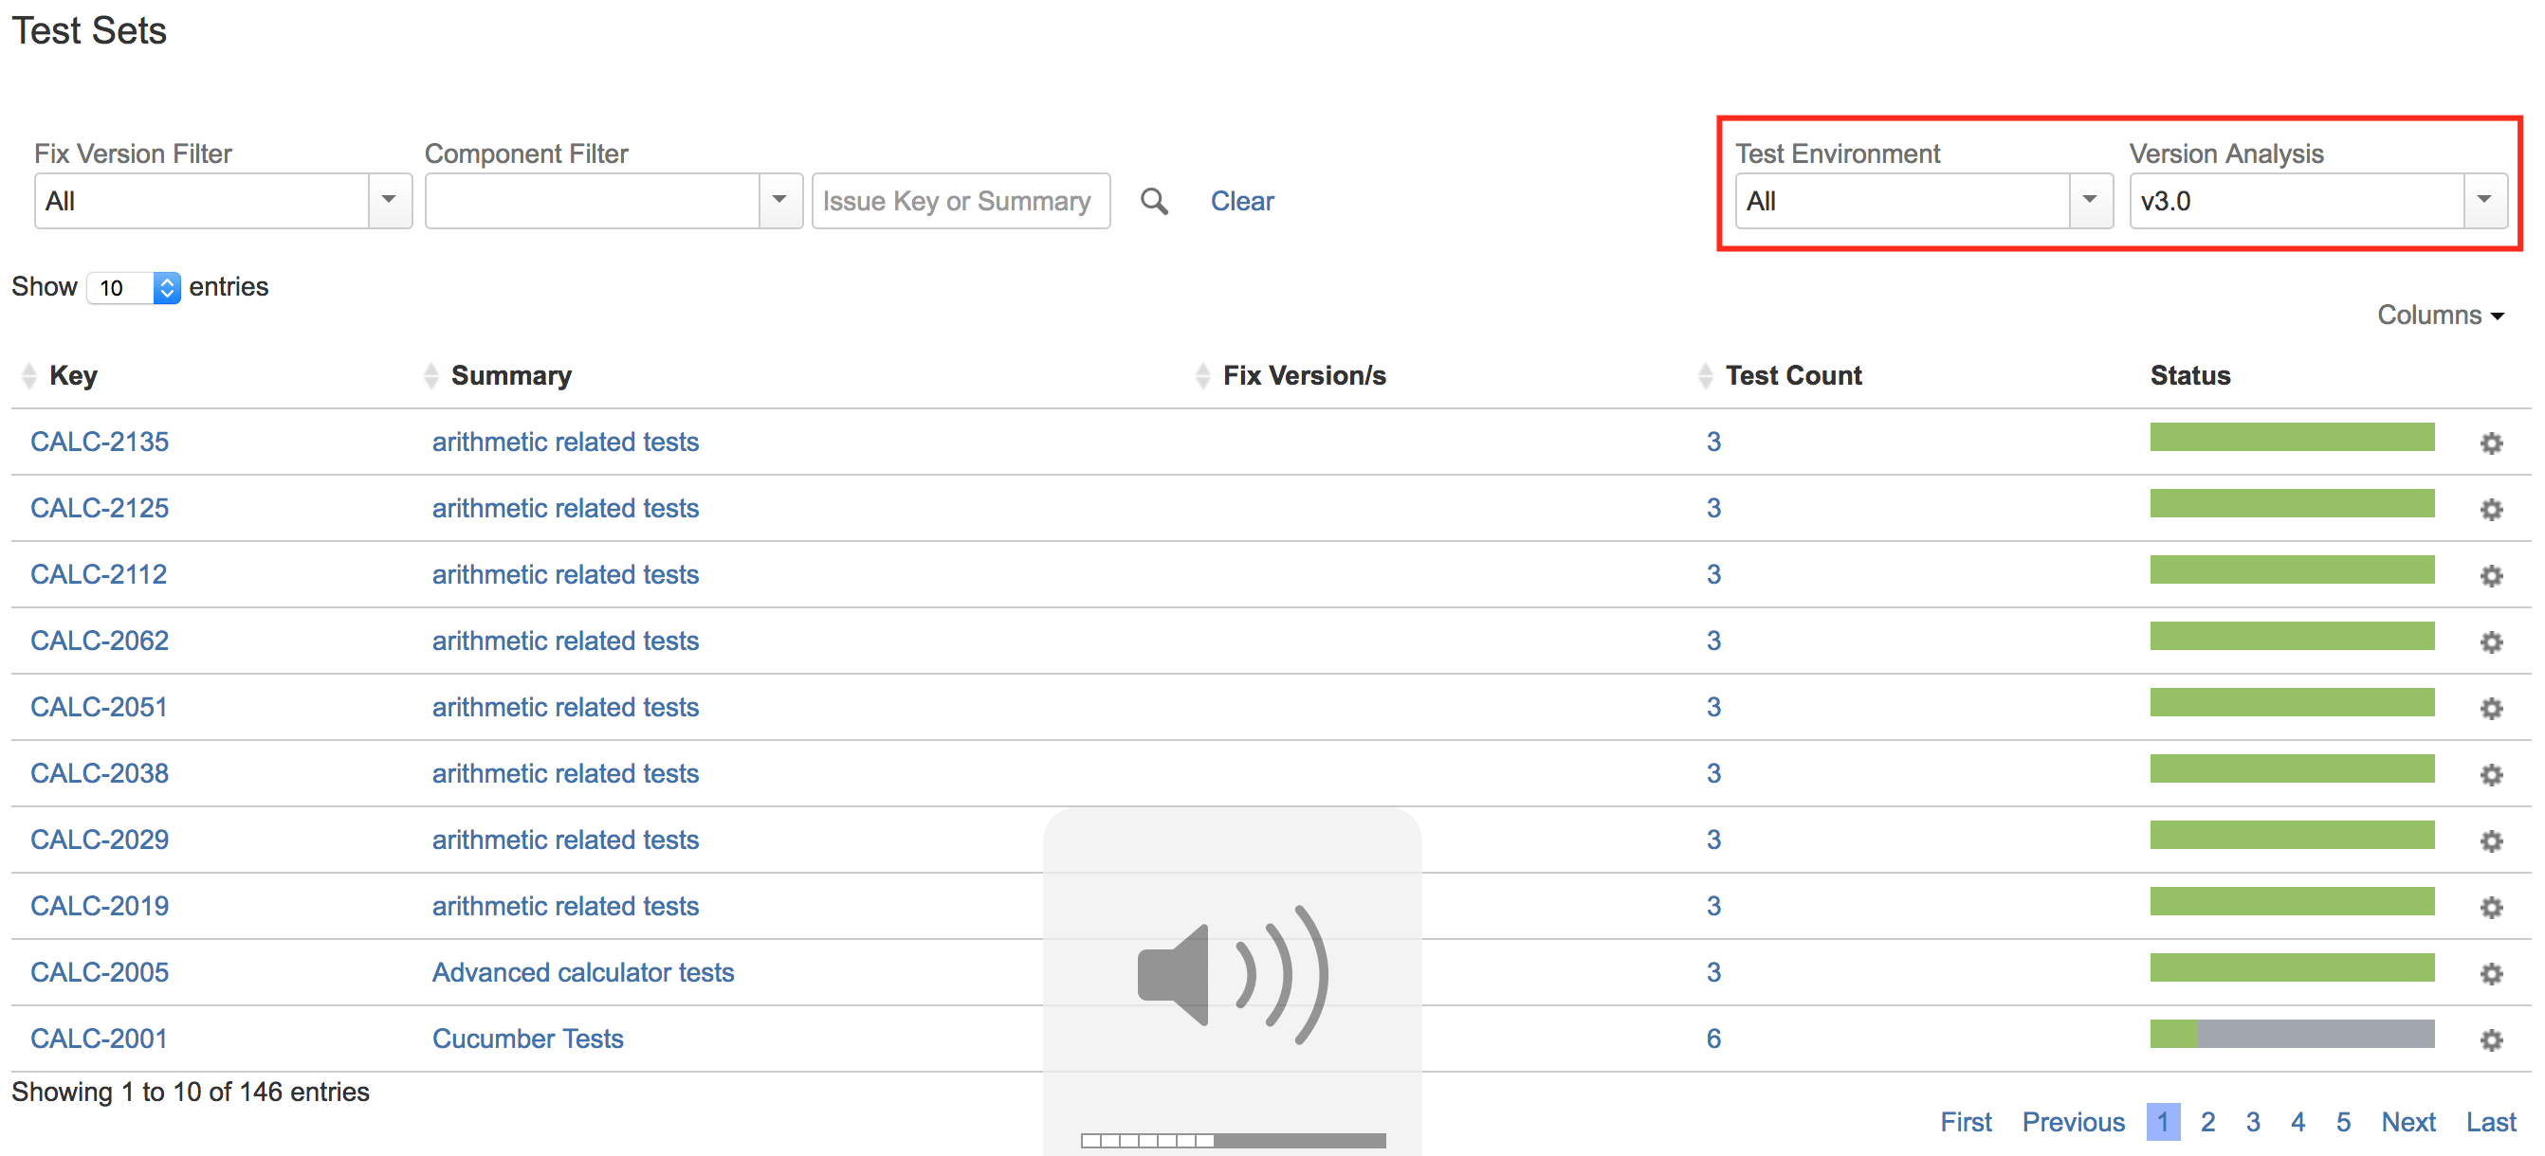The height and width of the screenshot is (1156, 2545).
Task: Open the Cucumber Tests summary link
Action: (527, 1039)
